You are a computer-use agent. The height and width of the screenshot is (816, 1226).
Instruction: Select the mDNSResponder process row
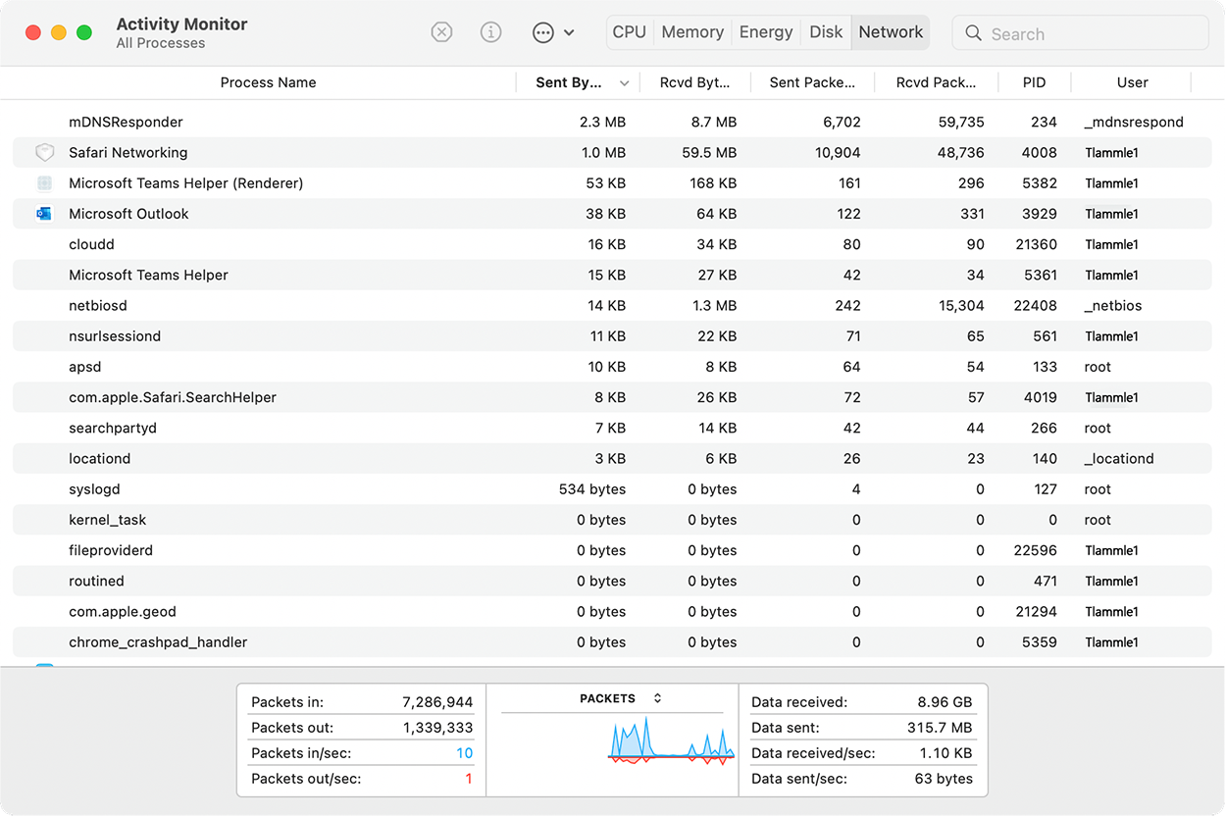coord(294,122)
